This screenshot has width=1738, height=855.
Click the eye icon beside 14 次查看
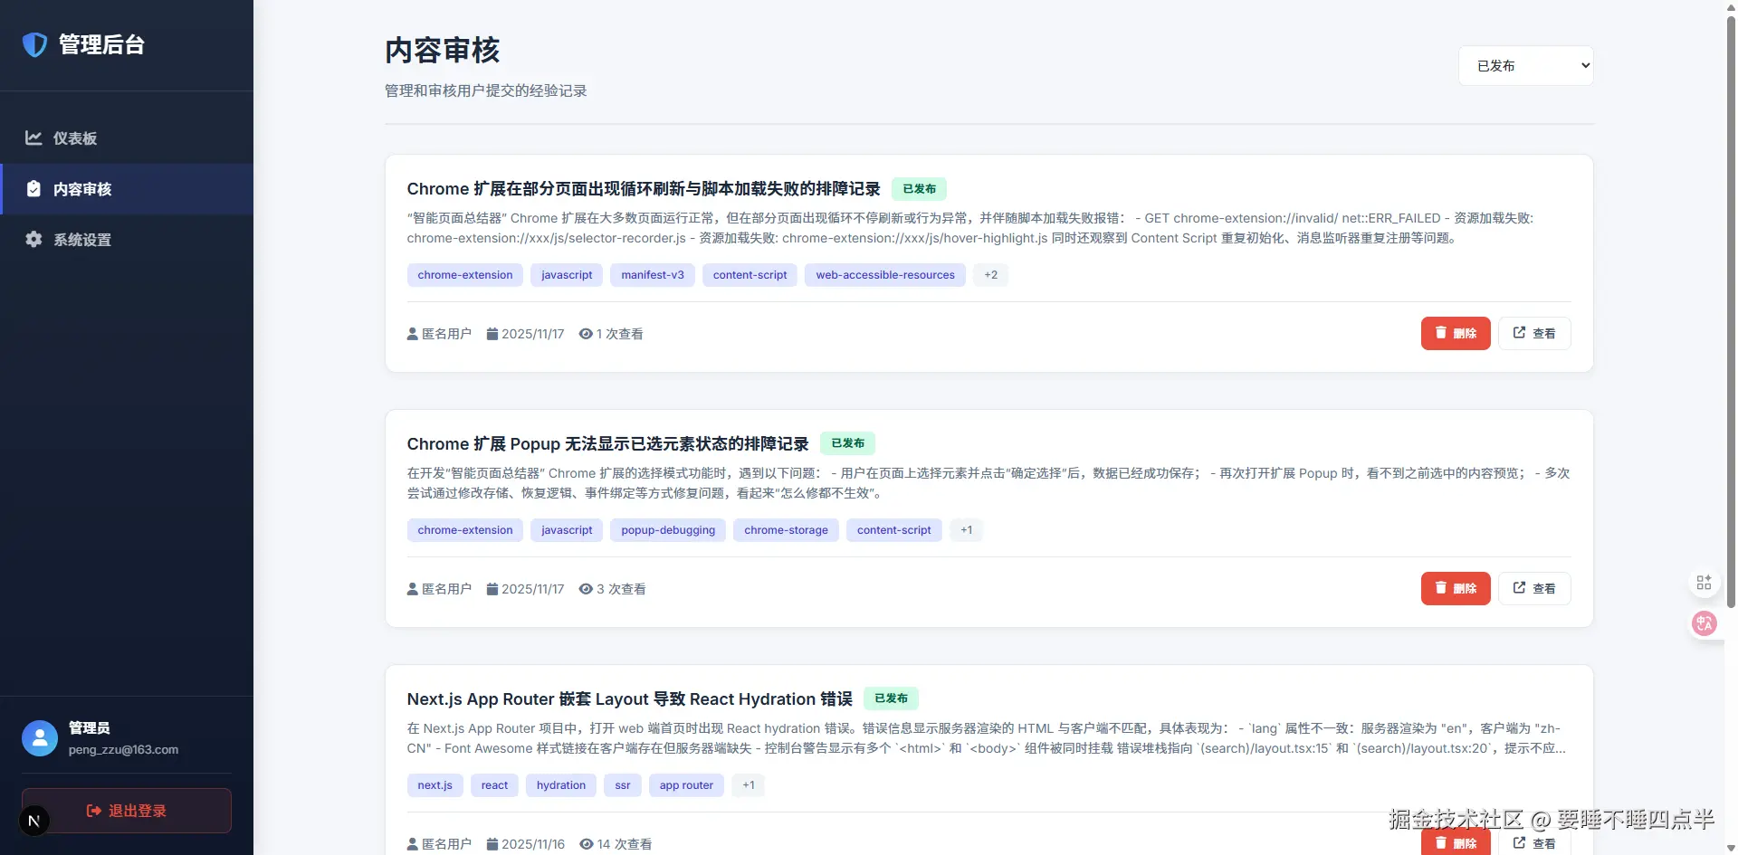pyautogui.click(x=587, y=844)
